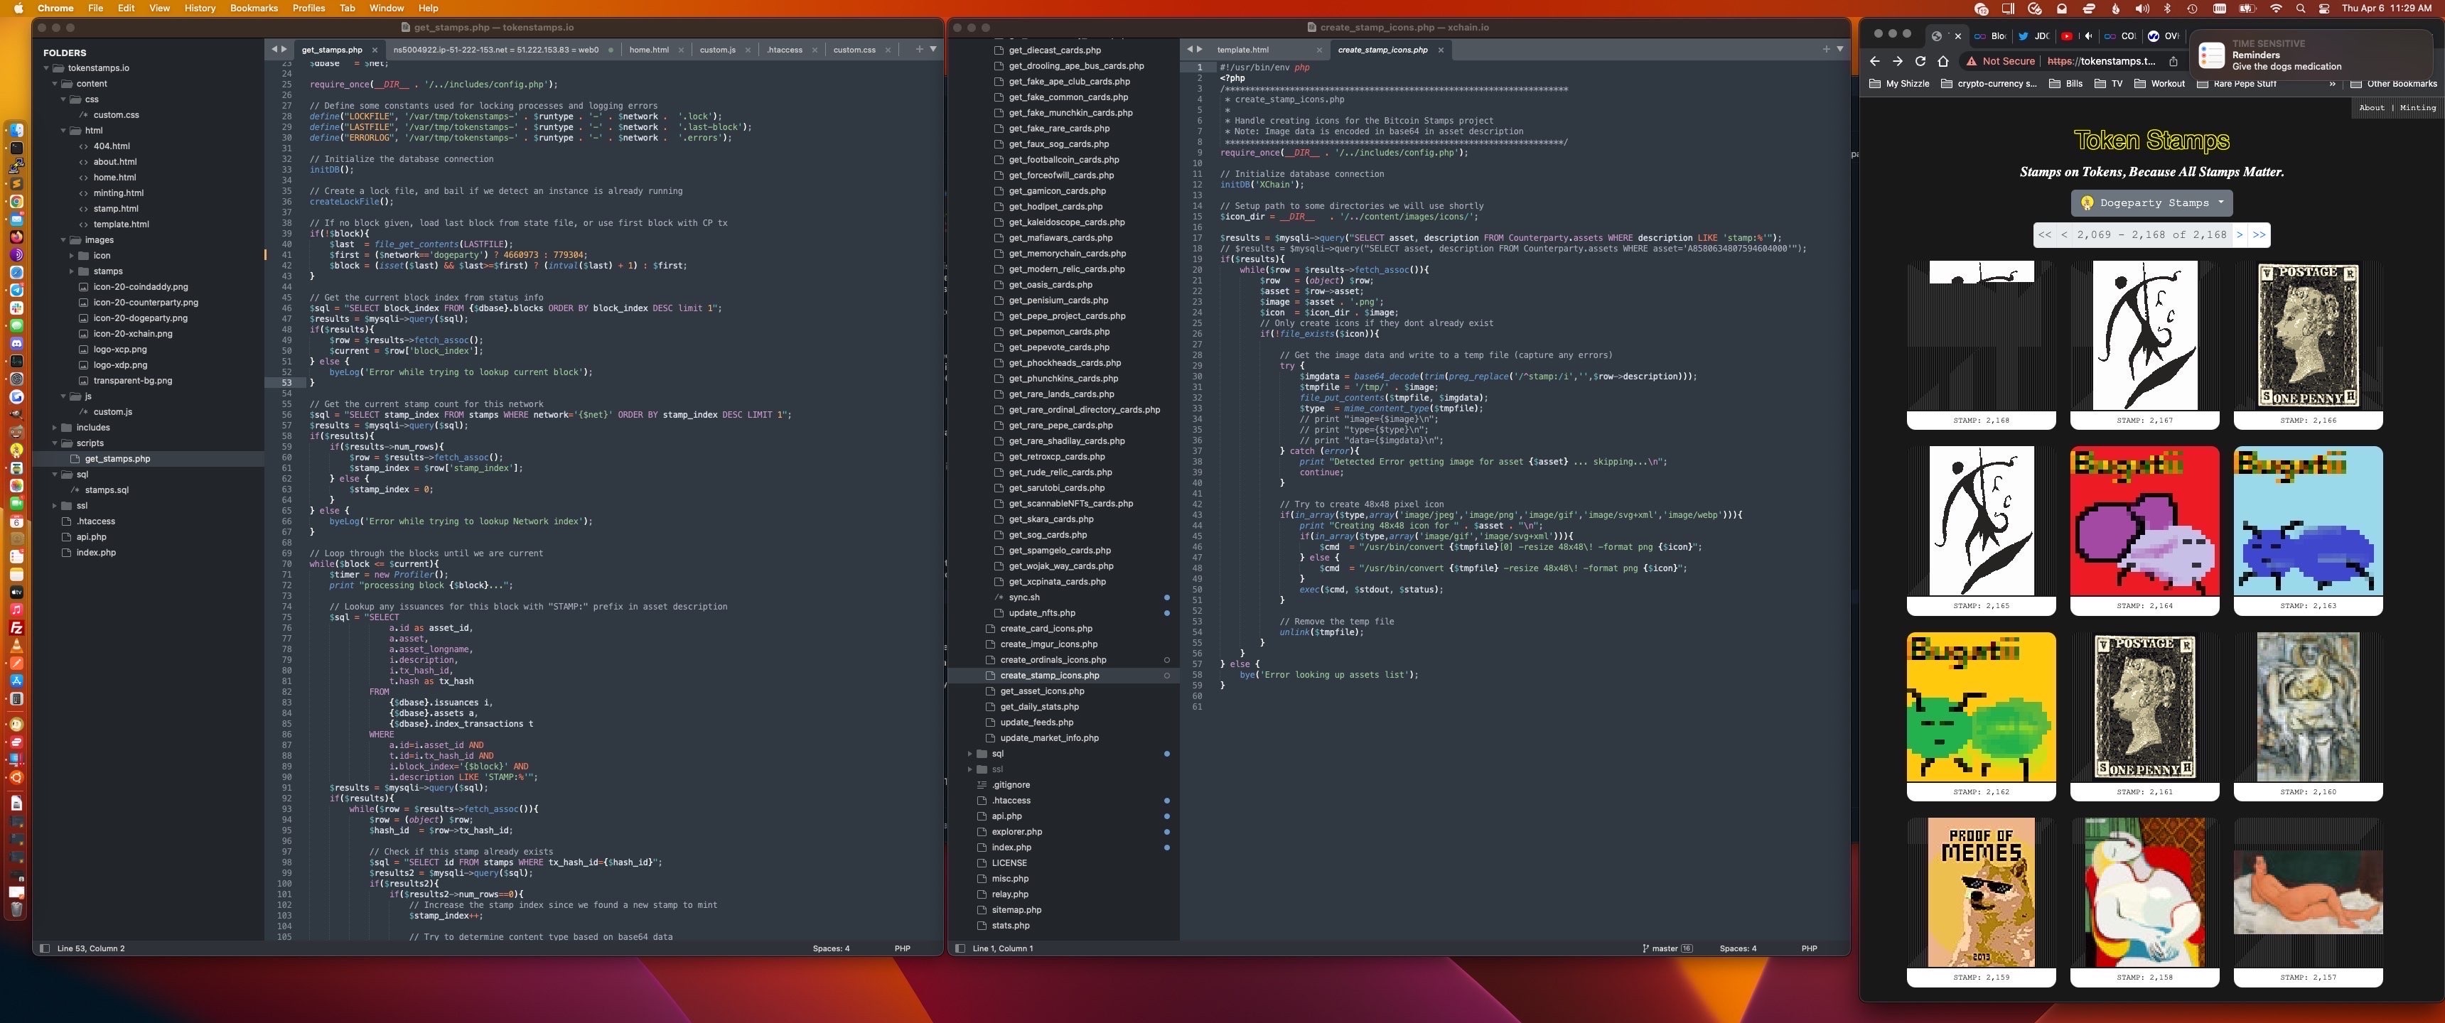Open the My Shizzle bookmarks folder

click(1898, 84)
